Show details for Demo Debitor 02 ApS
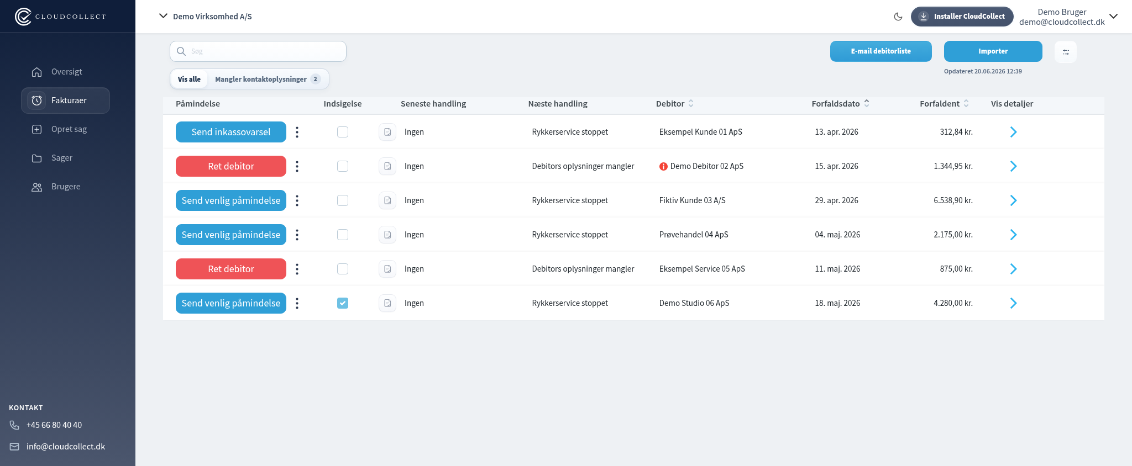This screenshot has height=466, width=1132. [1013, 166]
